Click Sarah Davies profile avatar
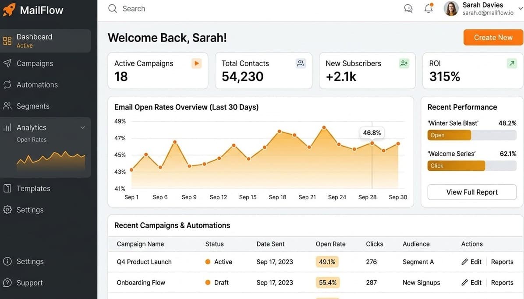524x299 pixels. coord(451,9)
